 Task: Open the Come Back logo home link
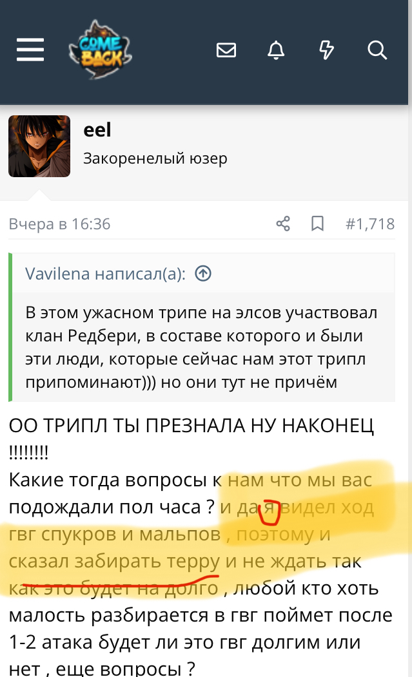pyautogui.click(x=101, y=50)
